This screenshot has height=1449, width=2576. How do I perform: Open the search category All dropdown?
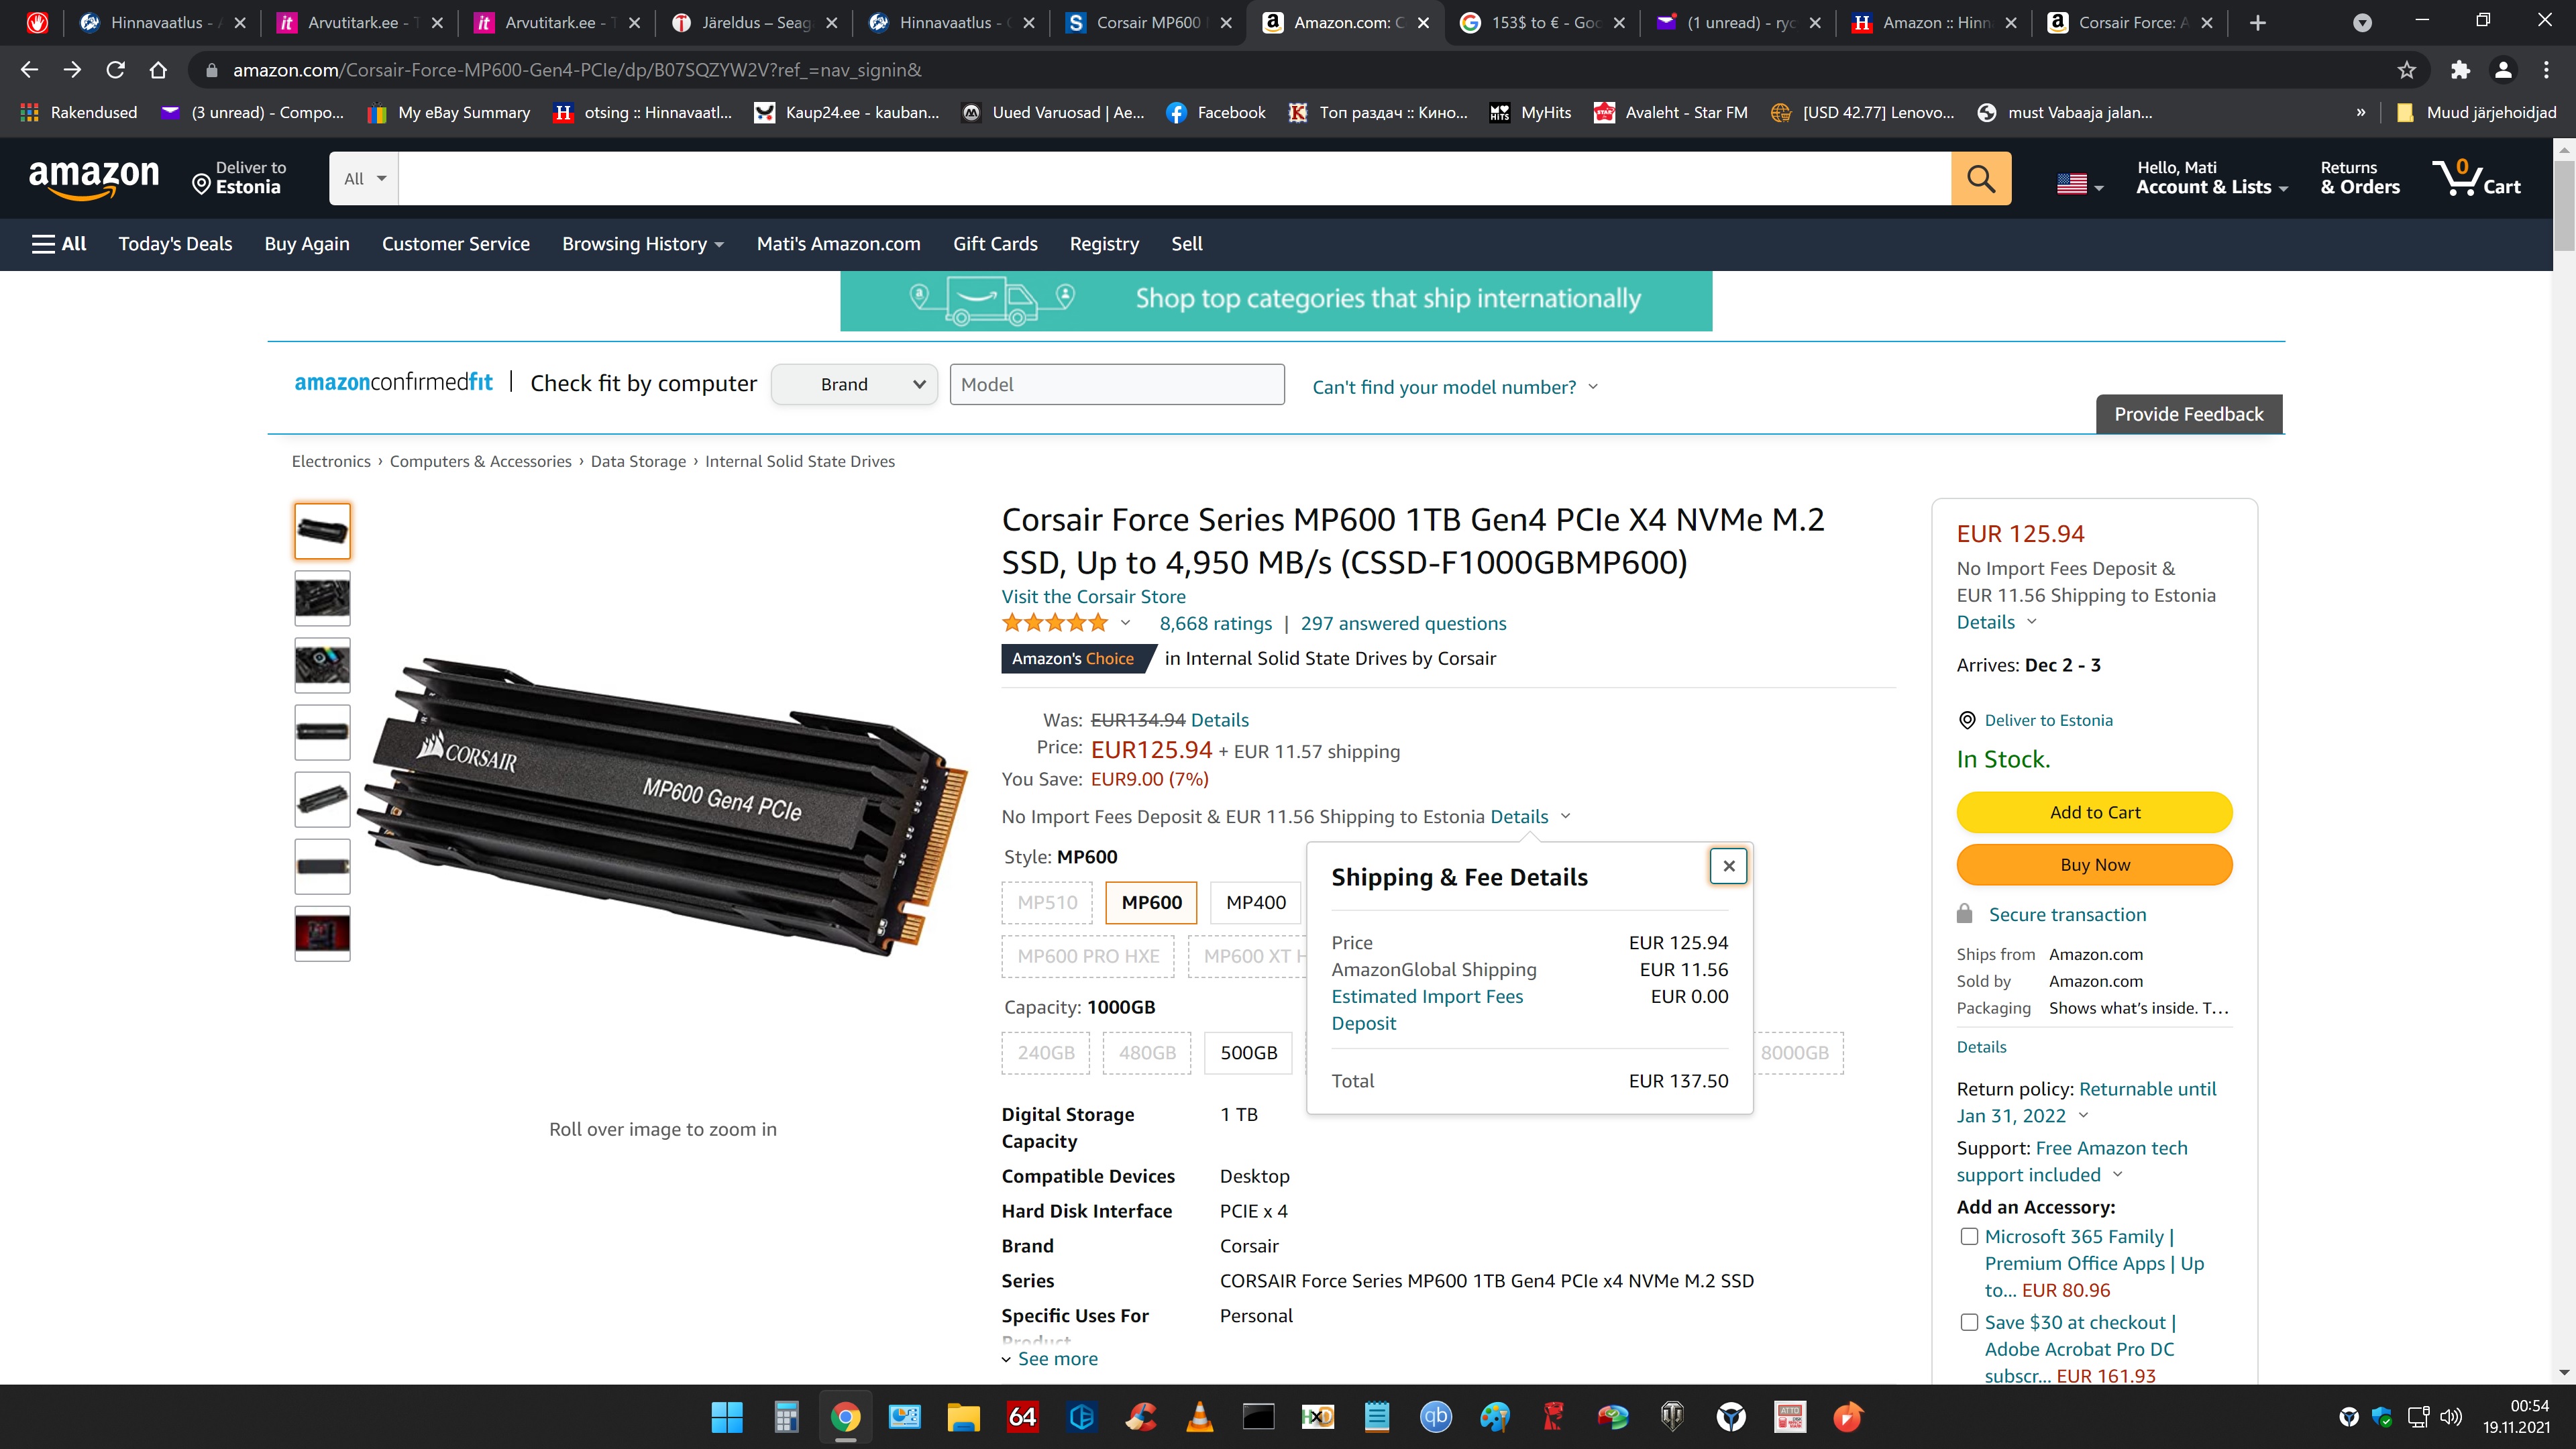coord(364,179)
